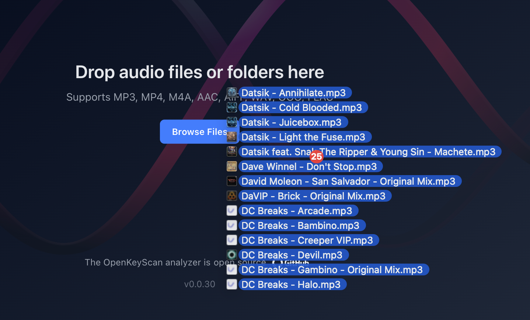
Task: Click the Future House icon beside Dave Winnel
Action: click(x=232, y=166)
